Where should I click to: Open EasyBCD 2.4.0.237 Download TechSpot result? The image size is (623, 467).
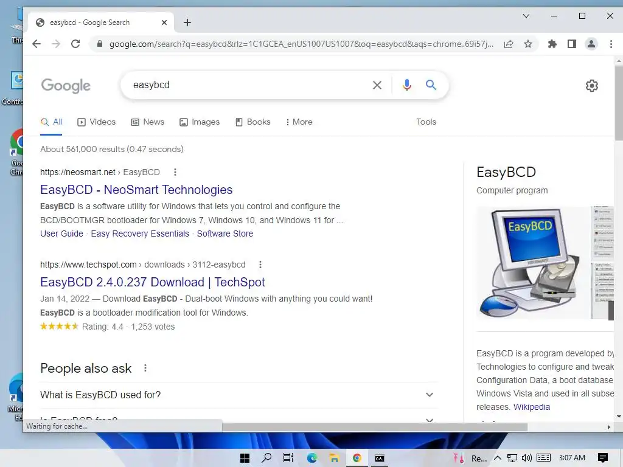point(153,282)
